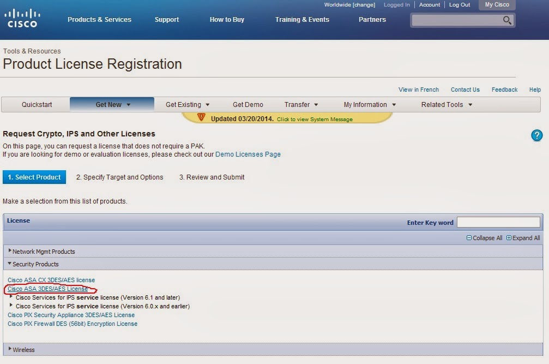Image resolution: width=549 pixels, height=364 pixels.
Task: Click the Get Existing tab label
Action: click(184, 105)
